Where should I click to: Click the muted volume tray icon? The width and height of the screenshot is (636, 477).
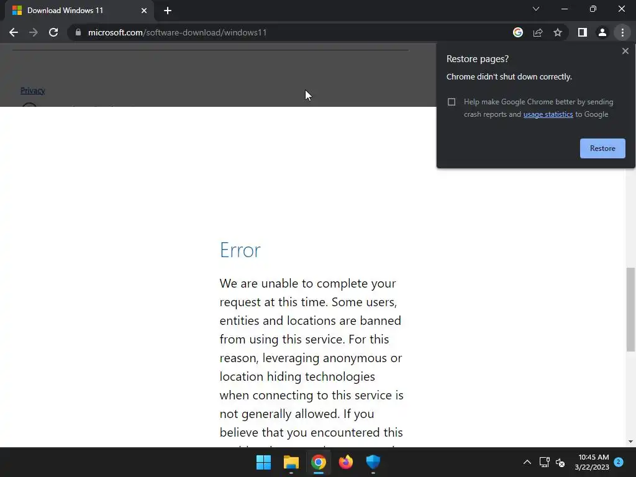coord(560,462)
